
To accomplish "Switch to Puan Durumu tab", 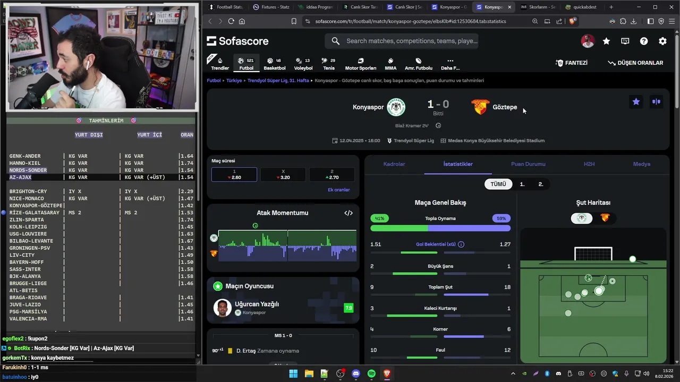I will click(x=528, y=164).
